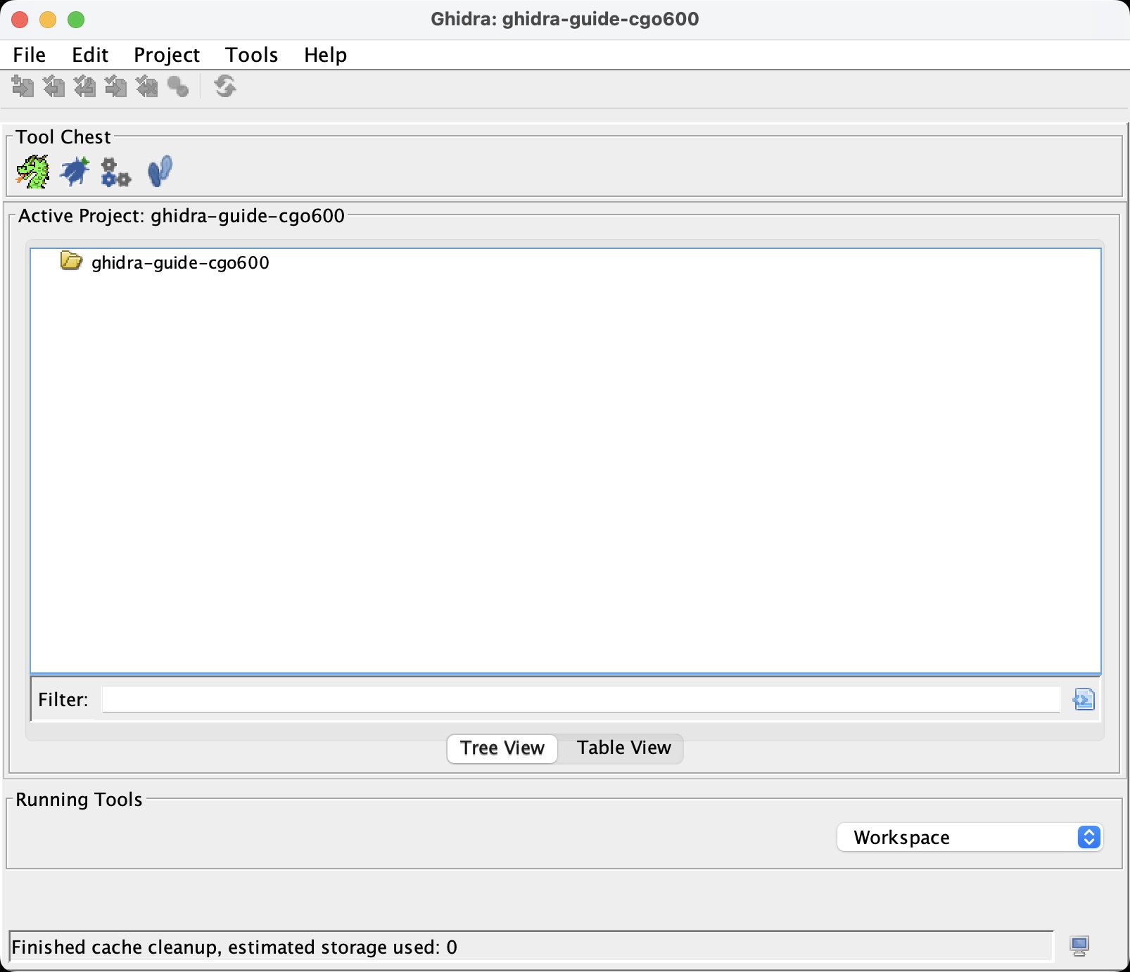Screen dimensions: 1130x972
Task: Launch the Version Tracking footprints tool
Action: tap(160, 172)
